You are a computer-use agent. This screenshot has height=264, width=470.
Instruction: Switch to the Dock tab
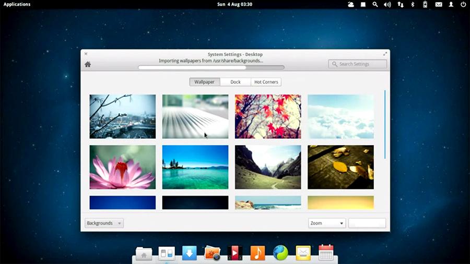[x=236, y=82]
